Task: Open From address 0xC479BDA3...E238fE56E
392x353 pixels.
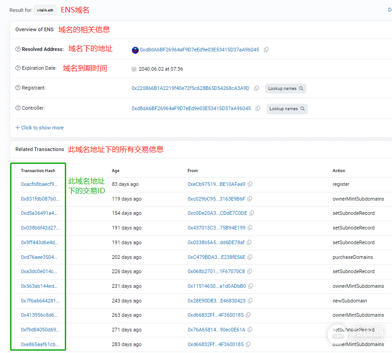Action: point(216,257)
